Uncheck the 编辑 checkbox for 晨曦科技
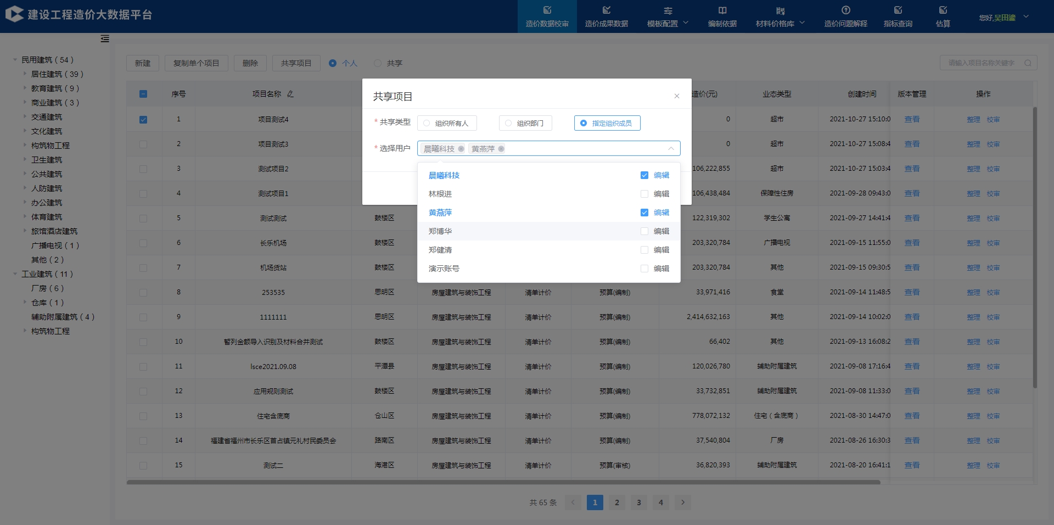Viewport: 1054px width, 525px height. pyautogui.click(x=644, y=175)
